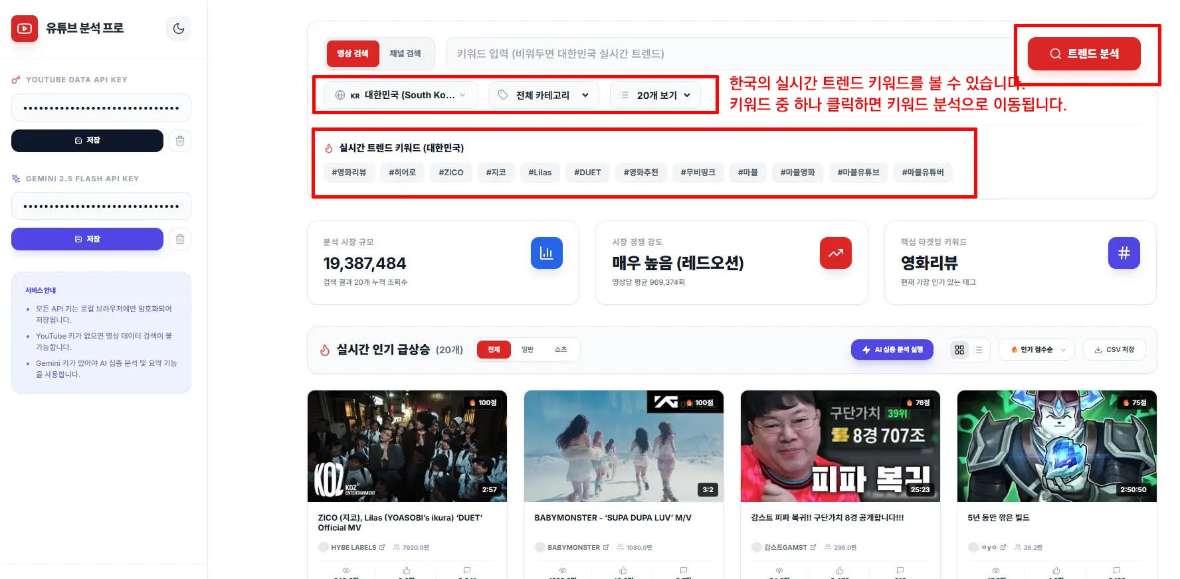Delete the Gemini API key with trash icon
This screenshot has width=1180, height=579.
click(179, 239)
